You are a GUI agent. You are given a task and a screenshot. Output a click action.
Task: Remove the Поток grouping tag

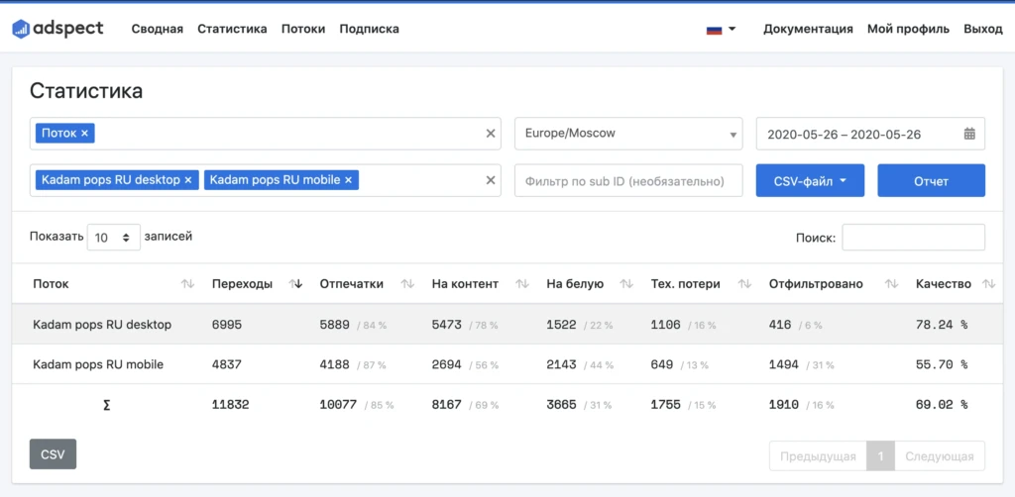click(84, 134)
